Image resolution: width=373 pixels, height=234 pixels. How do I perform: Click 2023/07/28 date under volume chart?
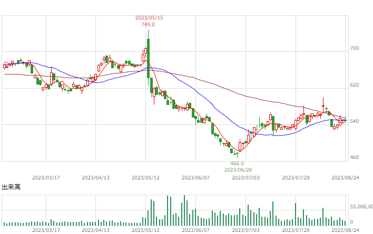coord(296,230)
